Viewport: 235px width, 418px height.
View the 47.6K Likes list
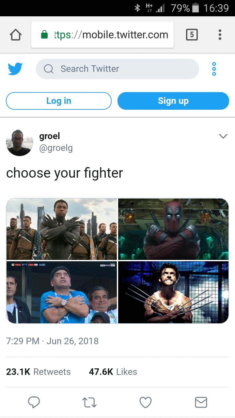(x=113, y=372)
